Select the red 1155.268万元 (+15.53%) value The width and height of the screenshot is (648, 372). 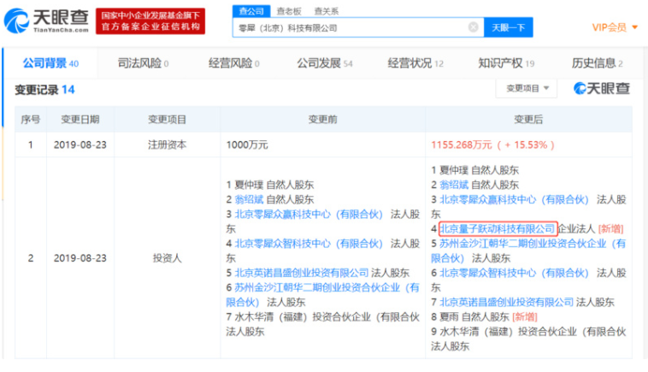pos(492,145)
